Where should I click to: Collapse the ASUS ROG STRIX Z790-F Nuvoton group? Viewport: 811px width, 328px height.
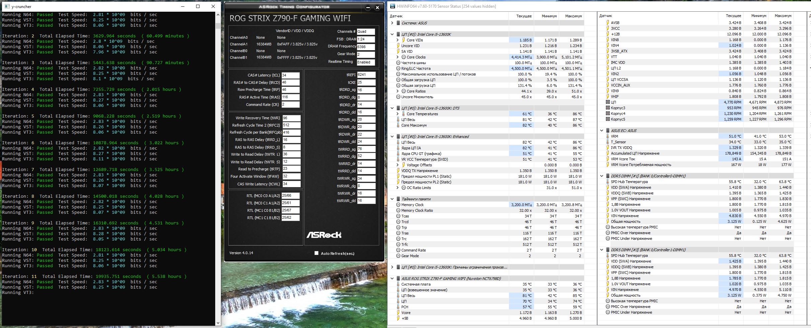pos(392,279)
